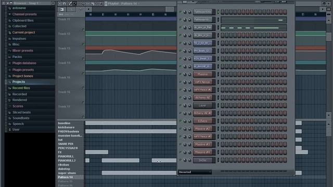
Task: Mute the 3xOsc channel LED
Action: click(x=181, y=160)
